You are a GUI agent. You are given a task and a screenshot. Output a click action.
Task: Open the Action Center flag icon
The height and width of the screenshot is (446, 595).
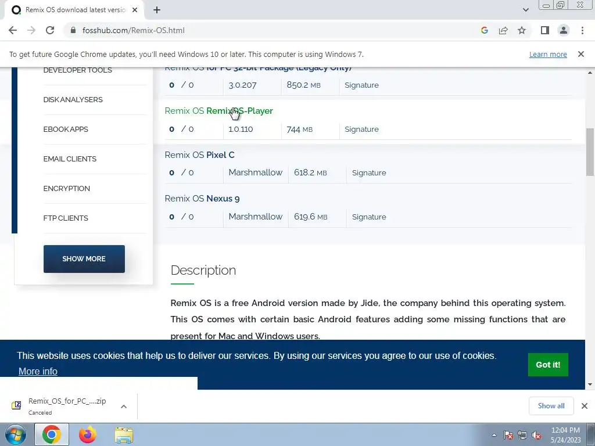click(x=508, y=436)
